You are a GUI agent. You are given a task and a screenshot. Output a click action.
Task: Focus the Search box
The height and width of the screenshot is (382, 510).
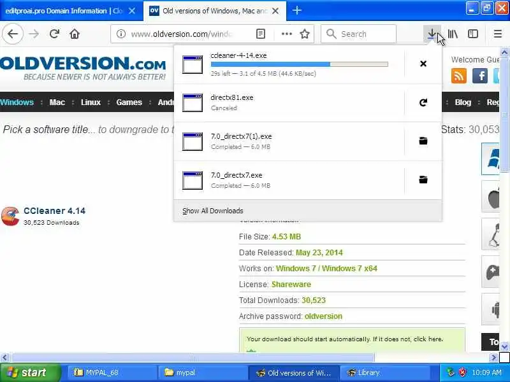(x=358, y=34)
